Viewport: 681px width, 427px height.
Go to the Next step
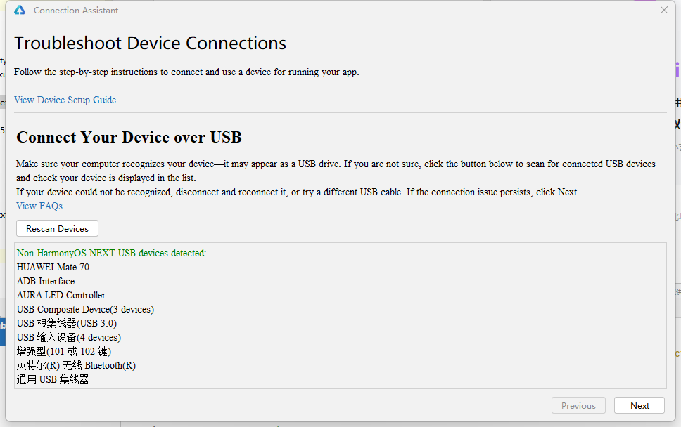coord(639,405)
